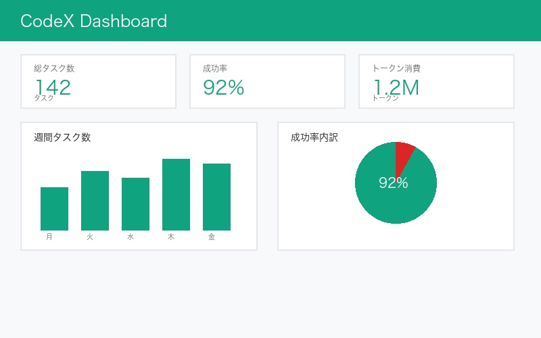Click the 92% value in 成功率 card

pos(223,87)
